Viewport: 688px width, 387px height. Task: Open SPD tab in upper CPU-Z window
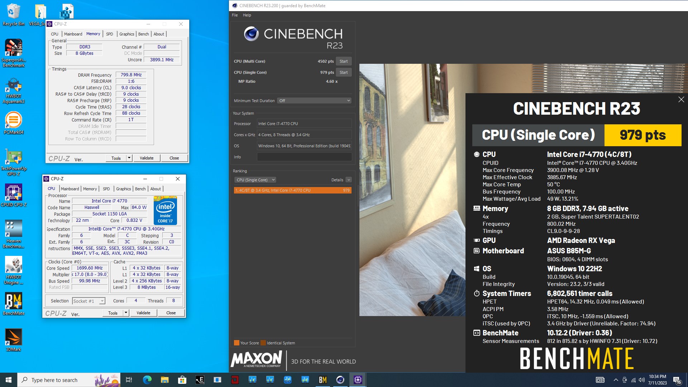tap(110, 34)
